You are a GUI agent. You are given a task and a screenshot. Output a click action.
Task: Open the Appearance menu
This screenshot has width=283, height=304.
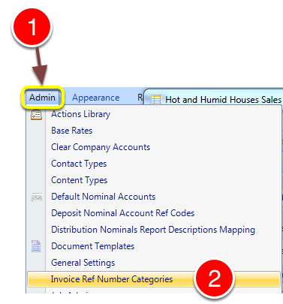(96, 98)
